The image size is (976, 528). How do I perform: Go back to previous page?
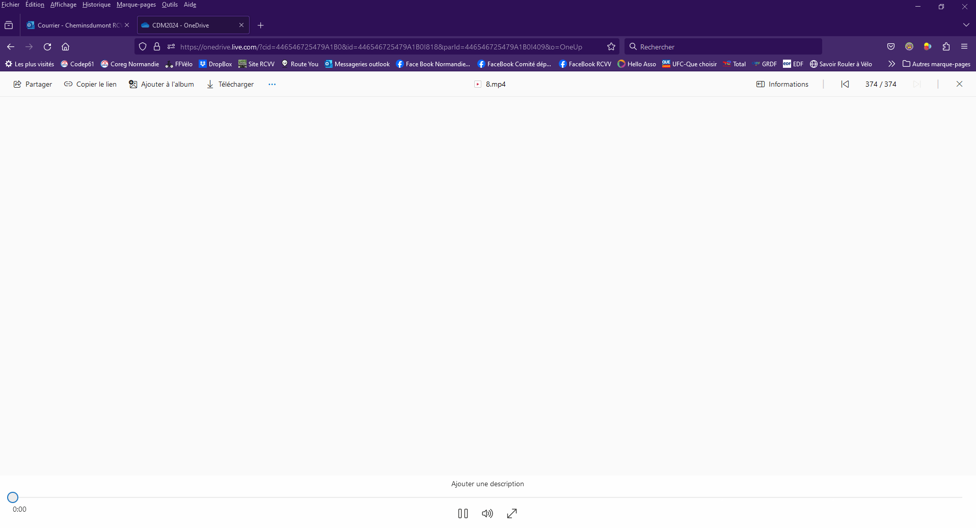pyautogui.click(x=11, y=46)
